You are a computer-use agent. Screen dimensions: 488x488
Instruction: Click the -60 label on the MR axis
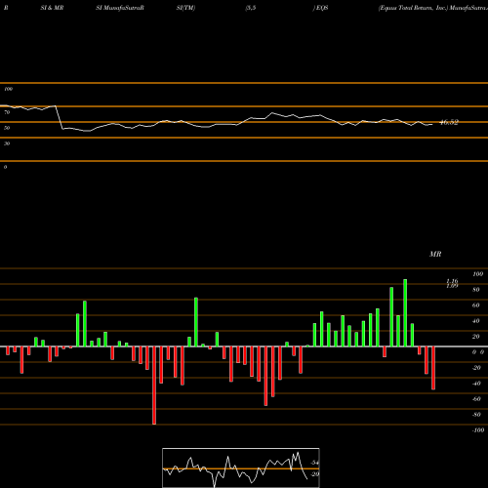coord(476,399)
